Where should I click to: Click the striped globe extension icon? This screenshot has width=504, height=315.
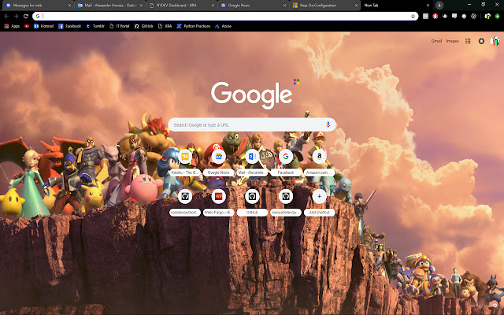point(473,16)
